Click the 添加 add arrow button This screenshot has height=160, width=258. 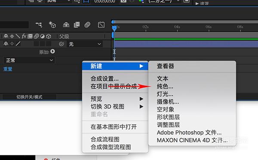[x=52, y=51]
